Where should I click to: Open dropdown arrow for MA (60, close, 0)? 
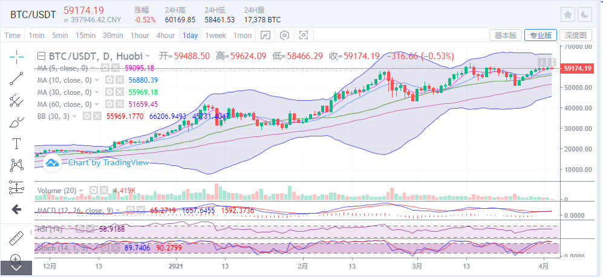point(97,104)
